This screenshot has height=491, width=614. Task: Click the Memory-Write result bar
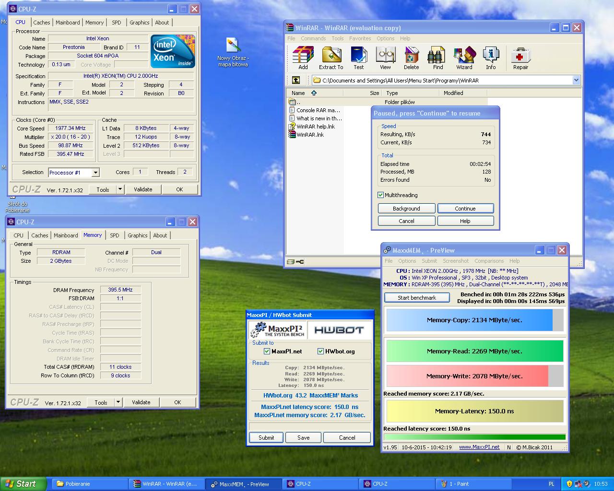coord(475,376)
